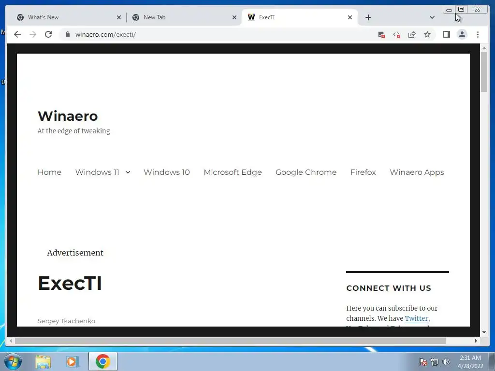
Task: Open Windows Explorer from taskbar
Action: (x=43, y=361)
